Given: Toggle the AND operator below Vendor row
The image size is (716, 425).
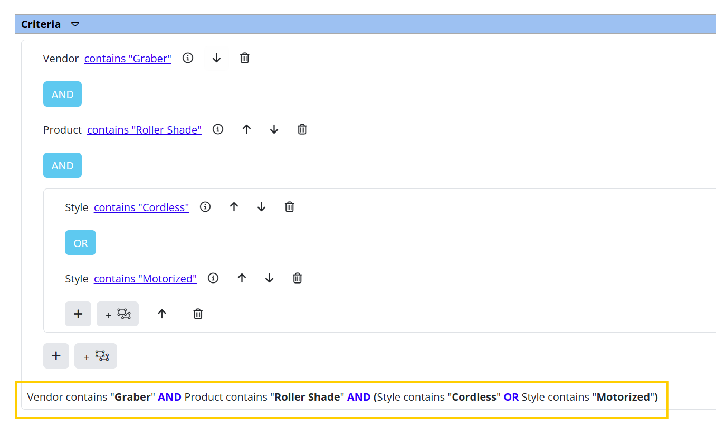Looking at the screenshot, I should click(62, 94).
